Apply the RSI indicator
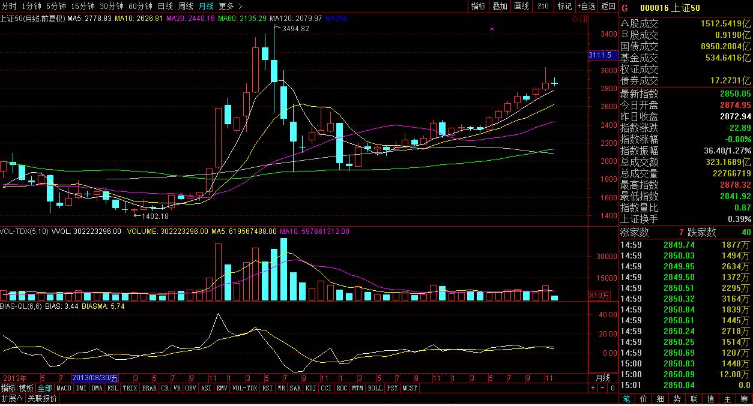 click(x=267, y=388)
